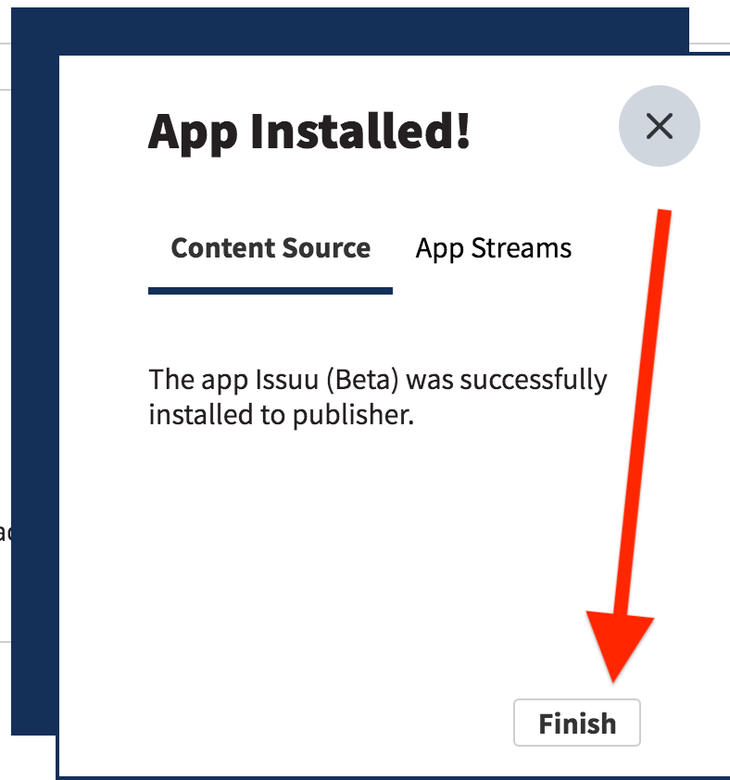Click the App Installed! heading
The image size is (730, 780).
308,132
